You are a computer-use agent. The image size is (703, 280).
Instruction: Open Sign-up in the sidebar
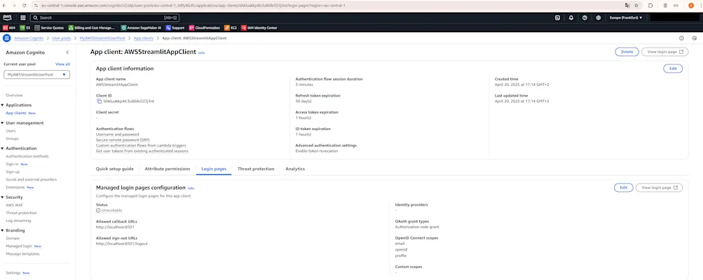13,171
